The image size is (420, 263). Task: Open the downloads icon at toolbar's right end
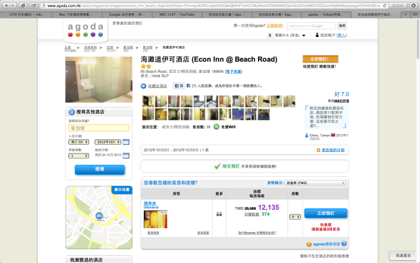(x=414, y=5)
